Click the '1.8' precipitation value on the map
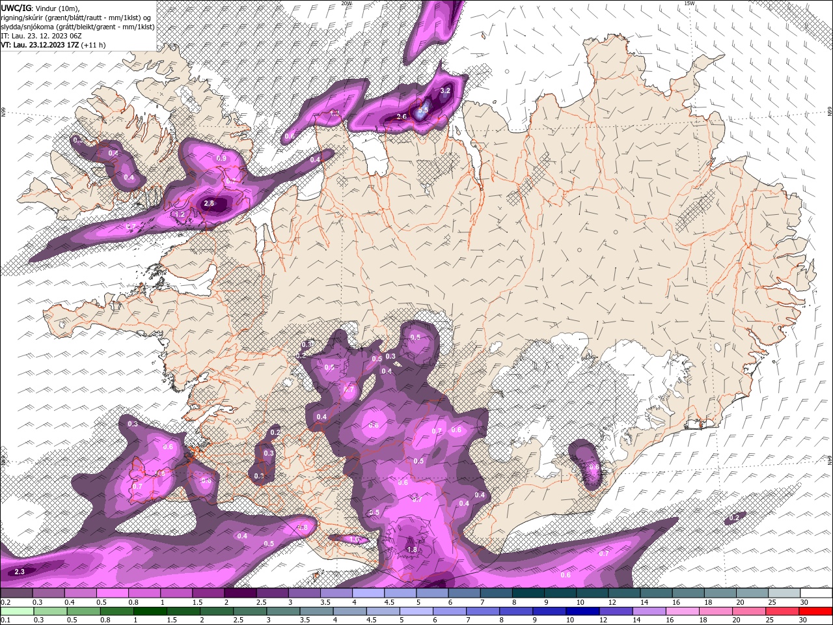The image size is (833, 625). [412, 549]
